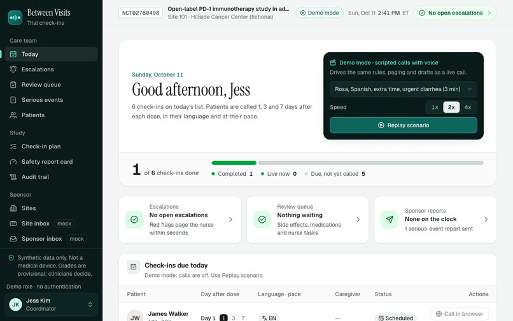Click the mock tag next to Sponsor inbox
The image size is (513, 321).
pyautogui.click(x=77, y=239)
